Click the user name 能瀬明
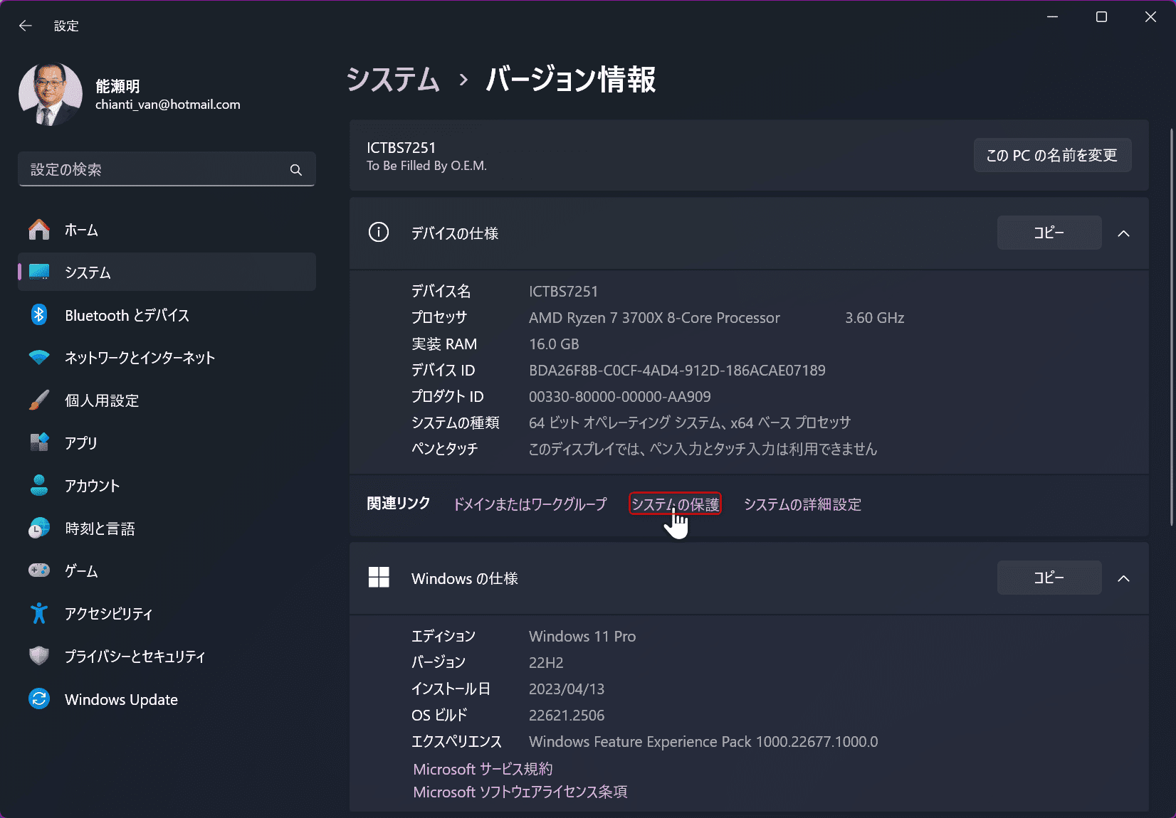This screenshot has height=818, width=1176. pyautogui.click(x=117, y=86)
